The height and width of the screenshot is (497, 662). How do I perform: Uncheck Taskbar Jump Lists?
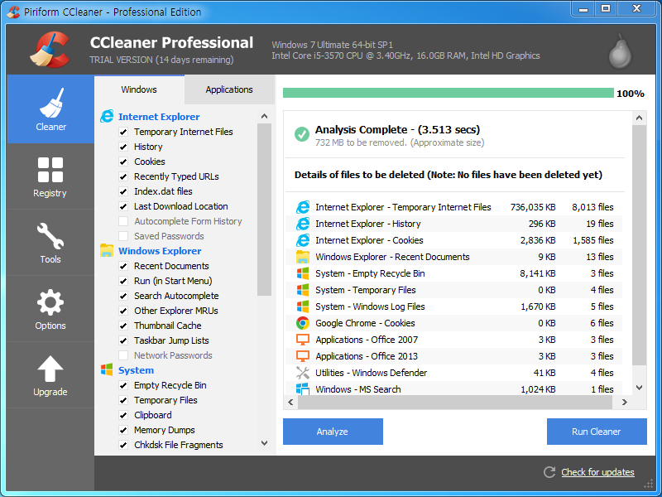[123, 340]
